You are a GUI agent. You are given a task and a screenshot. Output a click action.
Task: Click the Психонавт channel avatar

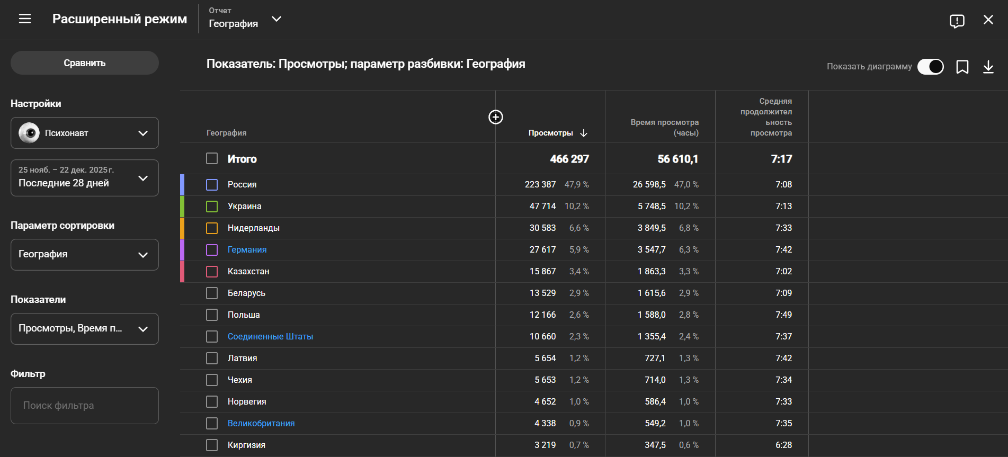[29, 133]
